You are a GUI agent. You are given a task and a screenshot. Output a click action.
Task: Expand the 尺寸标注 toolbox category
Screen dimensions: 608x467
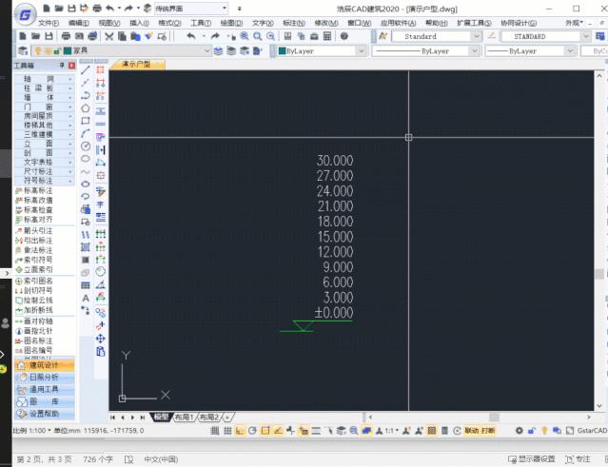[44, 171]
